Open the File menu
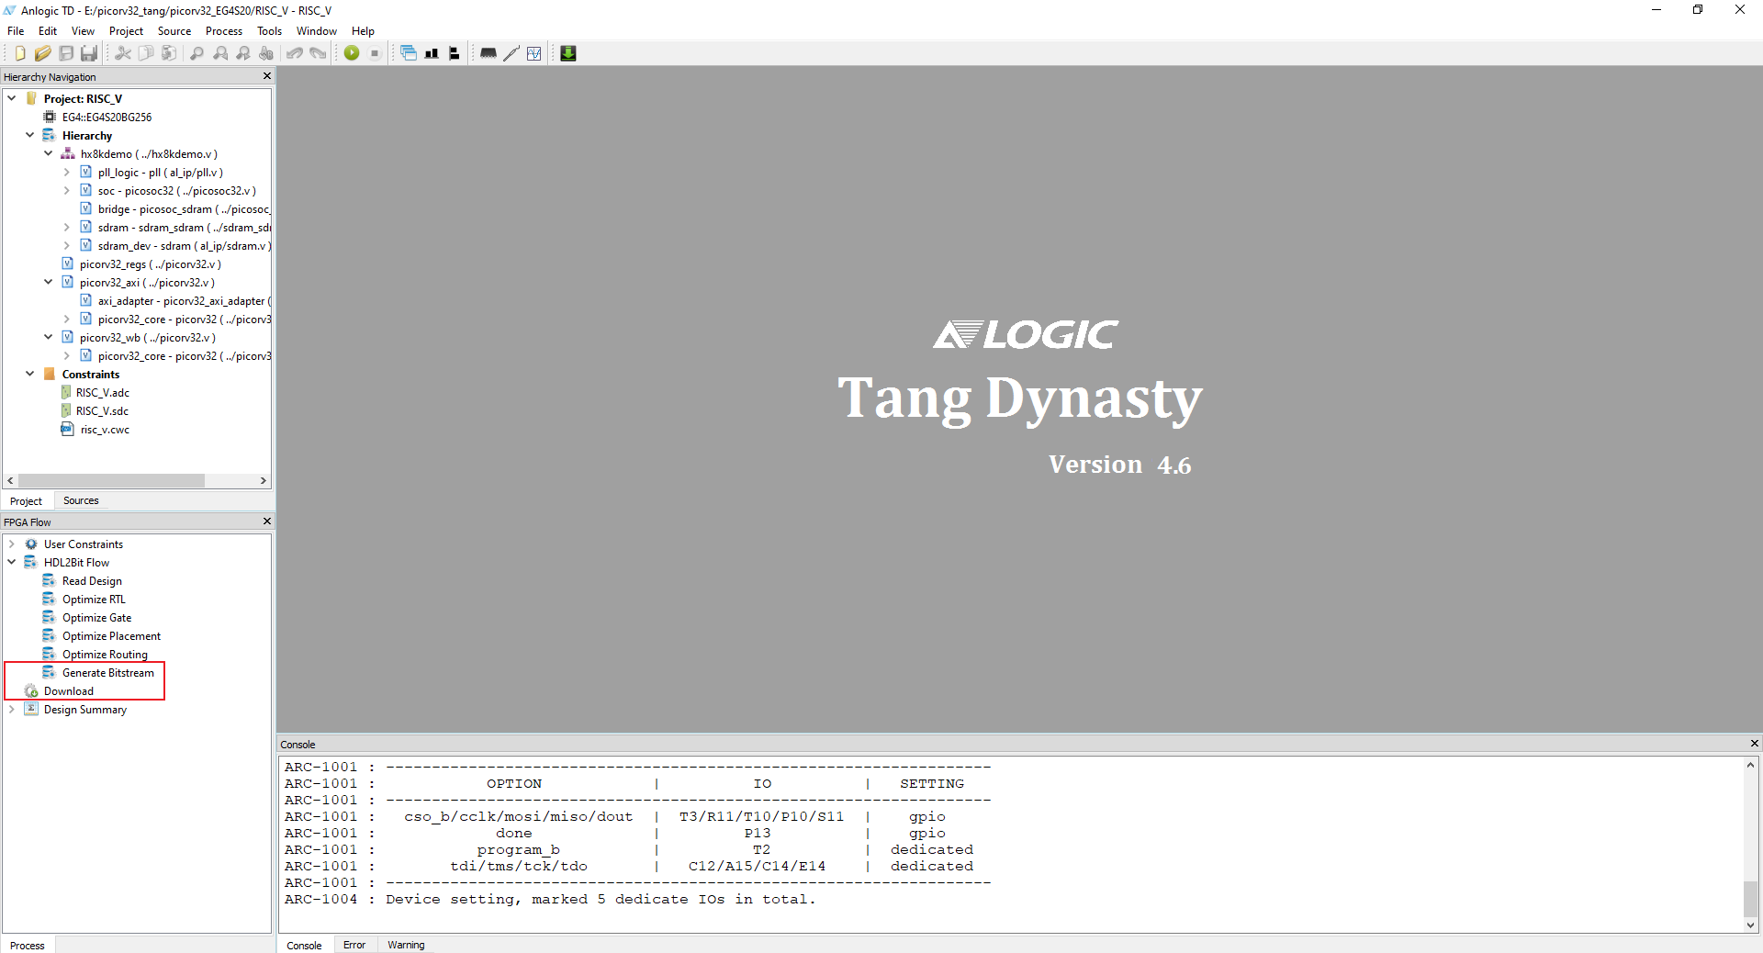This screenshot has width=1763, height=953. pyautogui.click(x=16, y=31)
